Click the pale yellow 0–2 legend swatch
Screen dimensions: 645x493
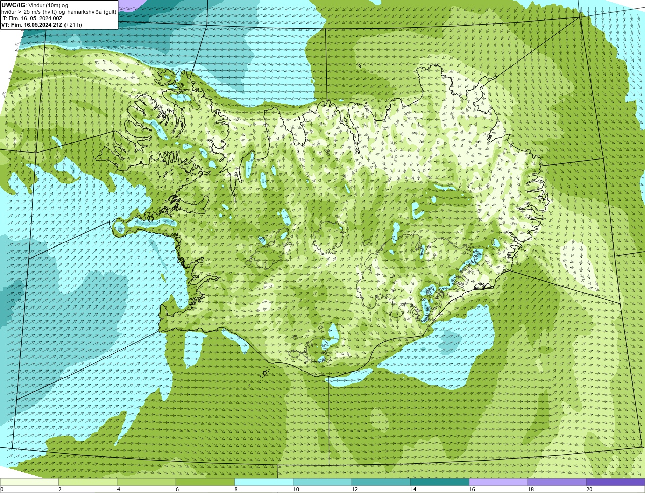30,482
